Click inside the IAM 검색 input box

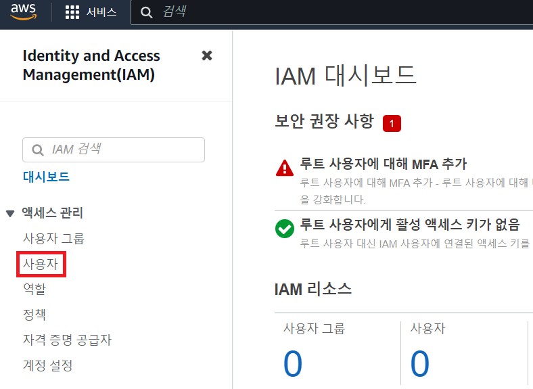pos(114,150)
